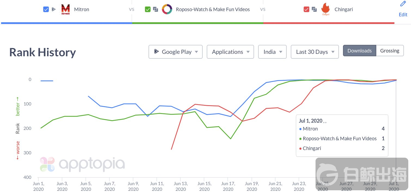The width and height of the screenshot is (411, 193).
Task: Click the multi-store icon beside Chingari
Action: [314, 10]
